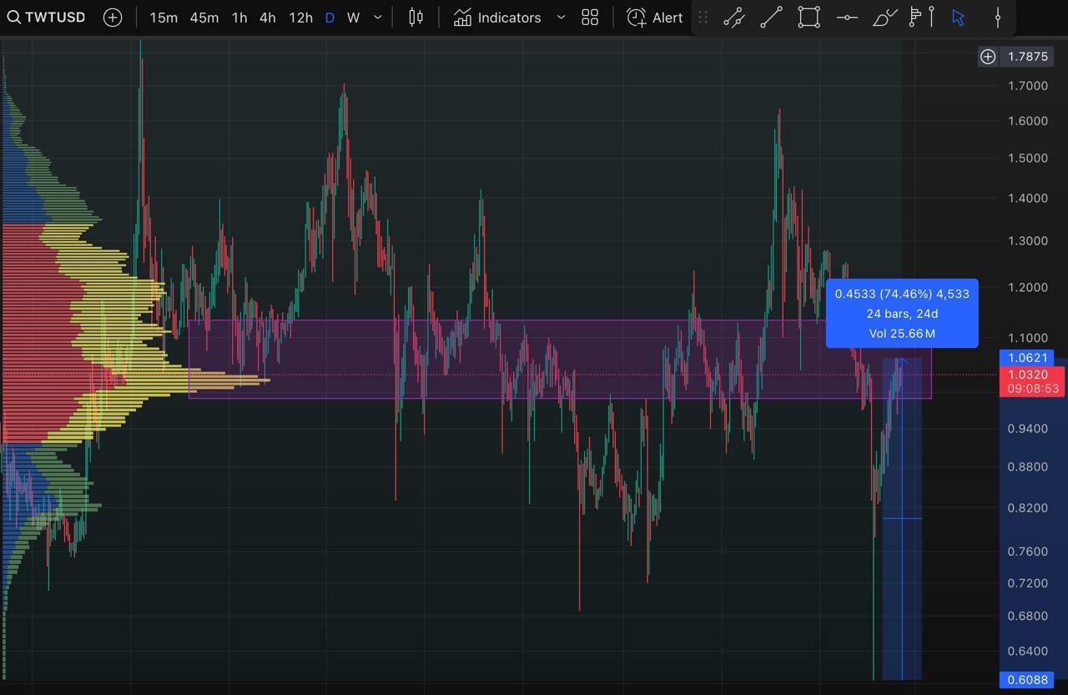Select the 1h timeframe

coord(239,17)
